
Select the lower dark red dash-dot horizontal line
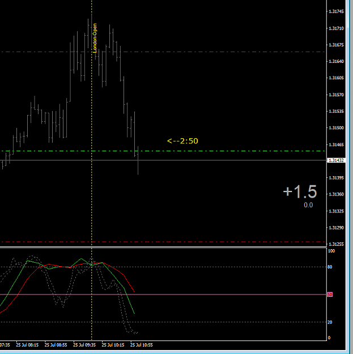[x=163, y=242]
